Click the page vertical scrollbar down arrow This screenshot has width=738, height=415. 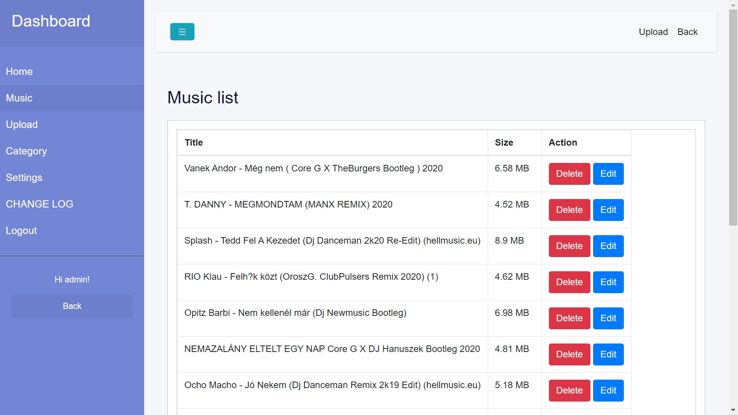(x=733, y=410)
